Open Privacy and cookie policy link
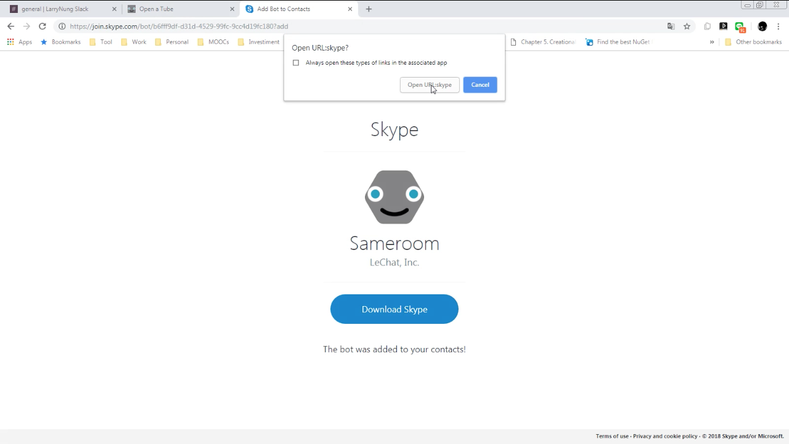The image size is (789, 444). point(665,436)
